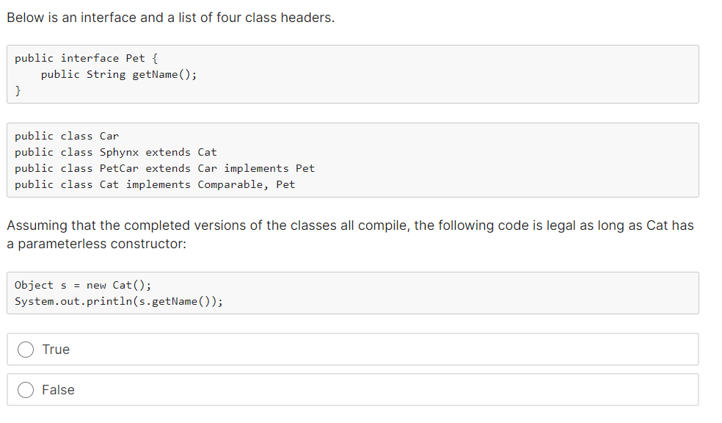
Task: Click the Pet interface code block
Action: pos(352,73)
